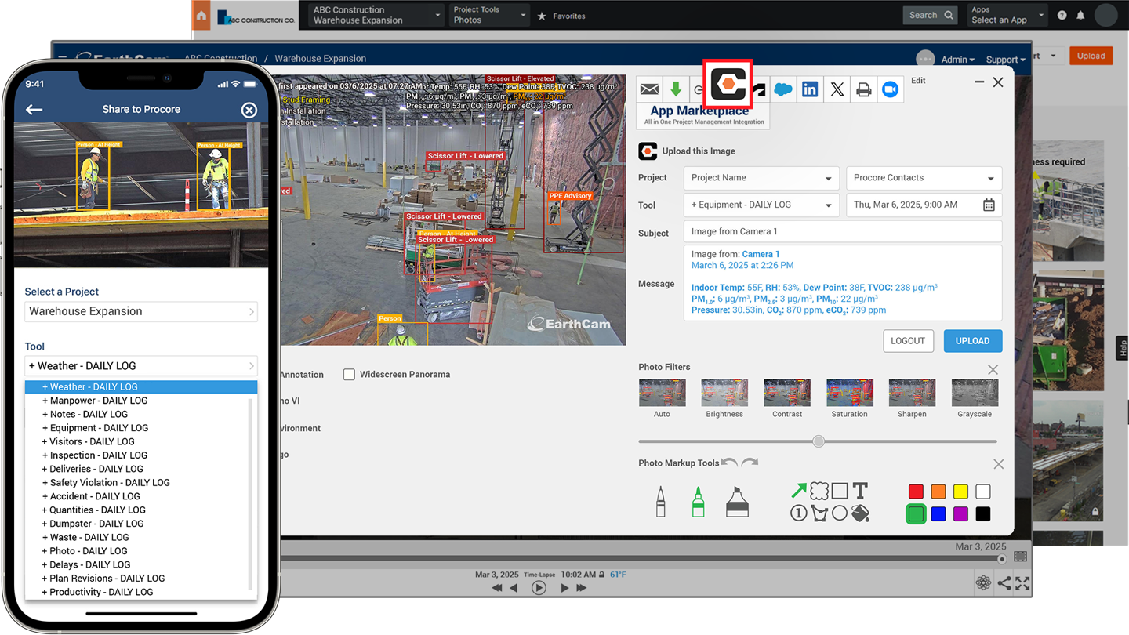Click the blue UPLOAD button
This screenshot has width=1129, height=635.
(973, 341)
